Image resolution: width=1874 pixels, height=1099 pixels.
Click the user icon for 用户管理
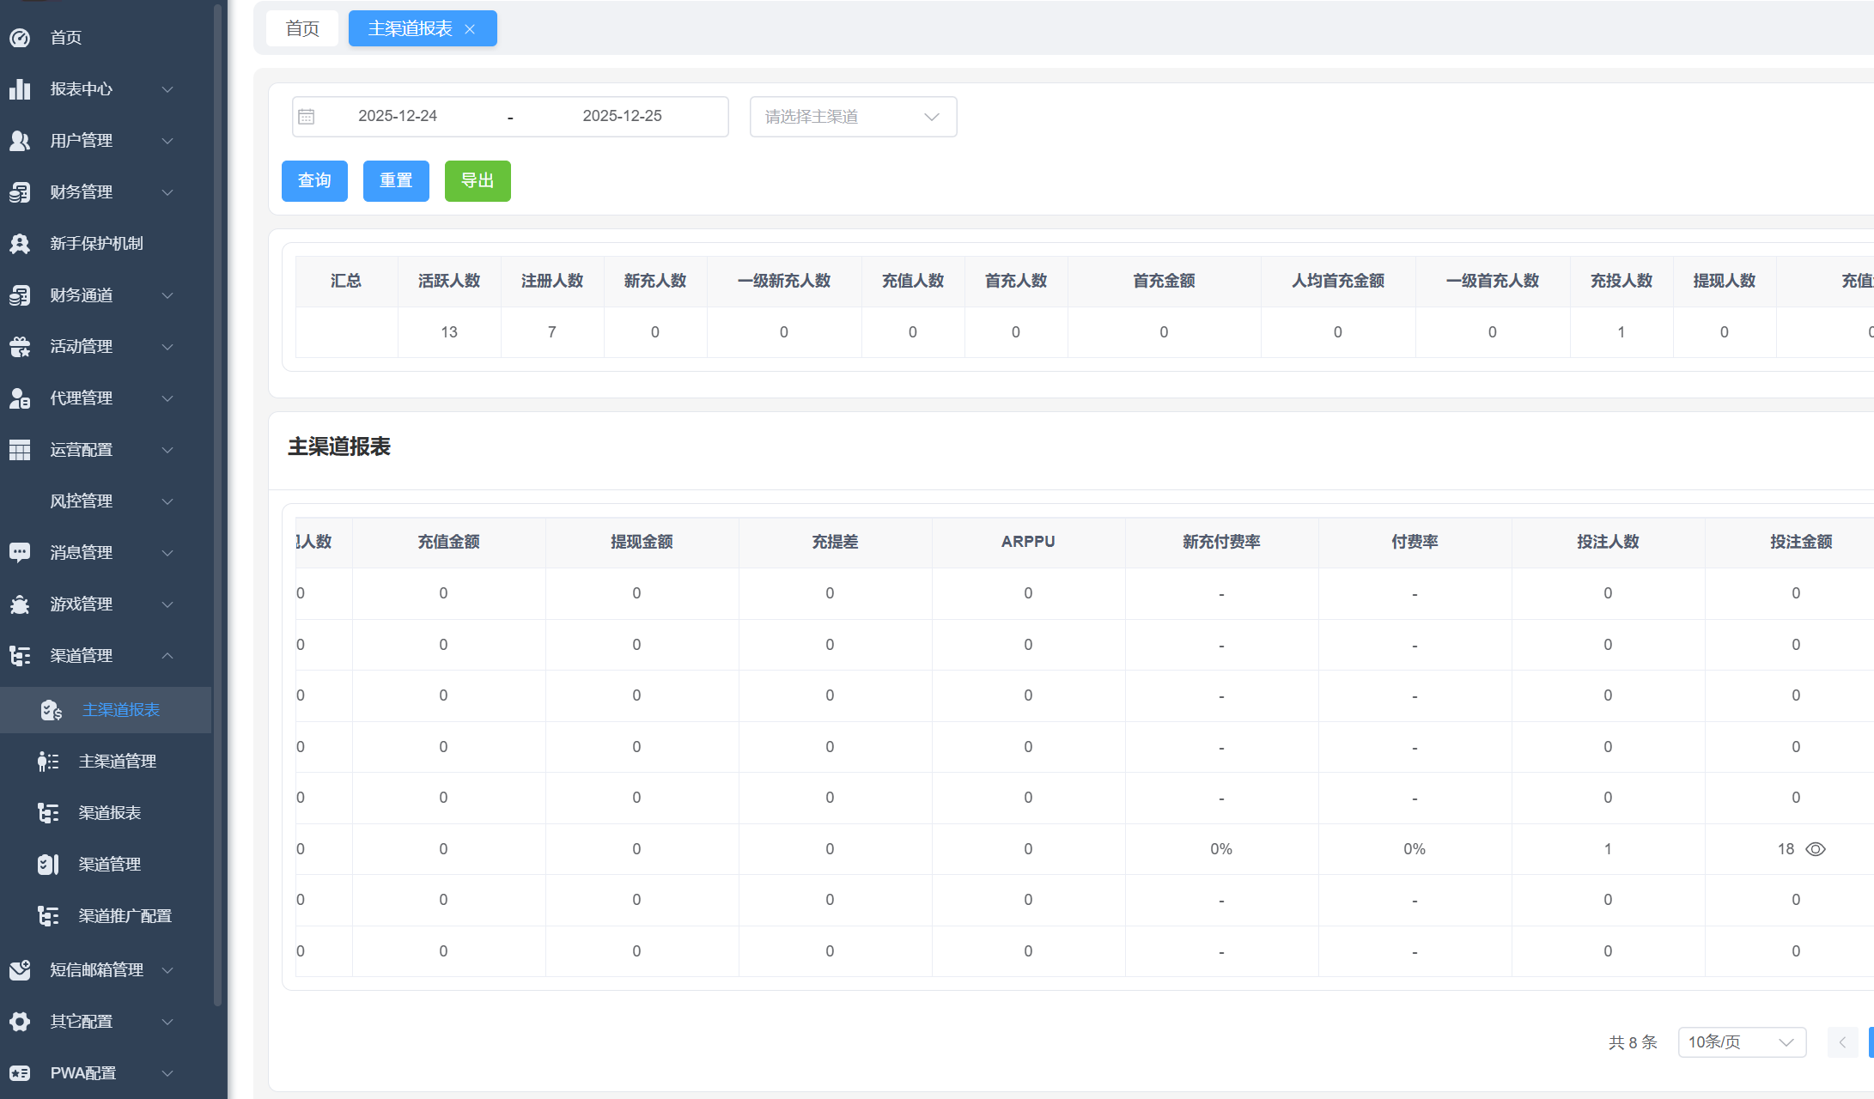point(20,141)
